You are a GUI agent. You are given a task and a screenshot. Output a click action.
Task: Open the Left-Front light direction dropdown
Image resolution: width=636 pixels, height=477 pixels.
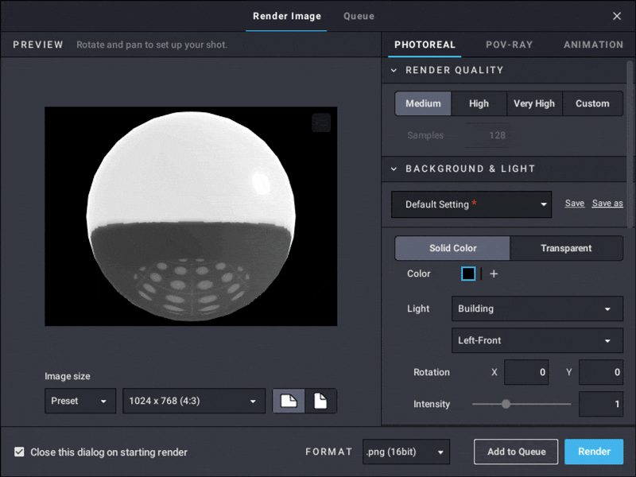[537, 340]
